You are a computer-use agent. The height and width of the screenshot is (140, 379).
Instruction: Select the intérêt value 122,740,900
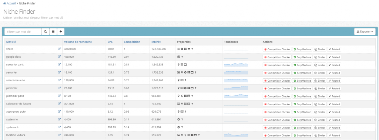point(159,49)
